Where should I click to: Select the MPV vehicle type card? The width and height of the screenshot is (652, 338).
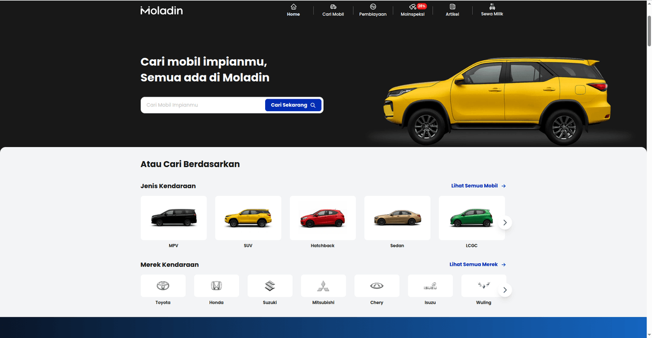pos(174,218)
